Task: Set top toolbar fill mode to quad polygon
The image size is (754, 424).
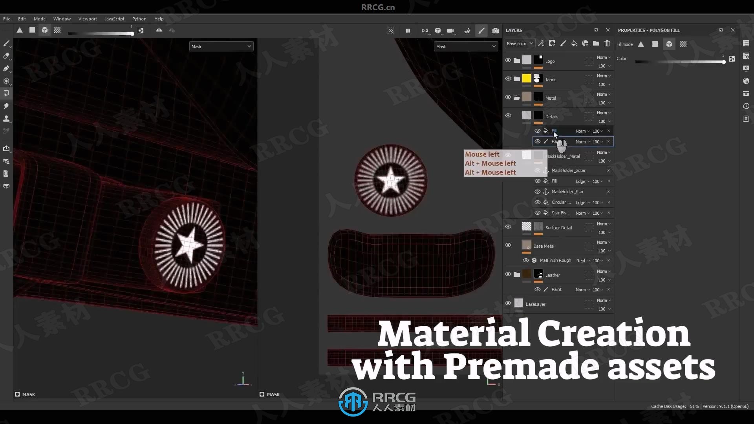Action: pos(32,30)
